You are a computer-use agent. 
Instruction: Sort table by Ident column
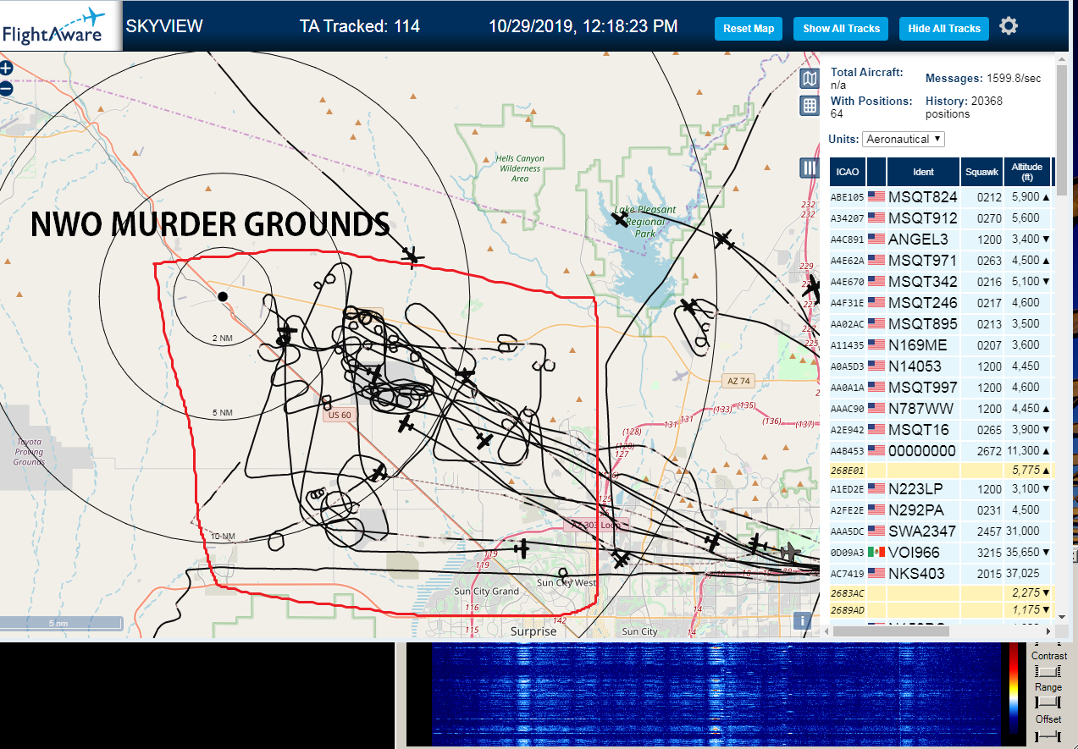923,172
